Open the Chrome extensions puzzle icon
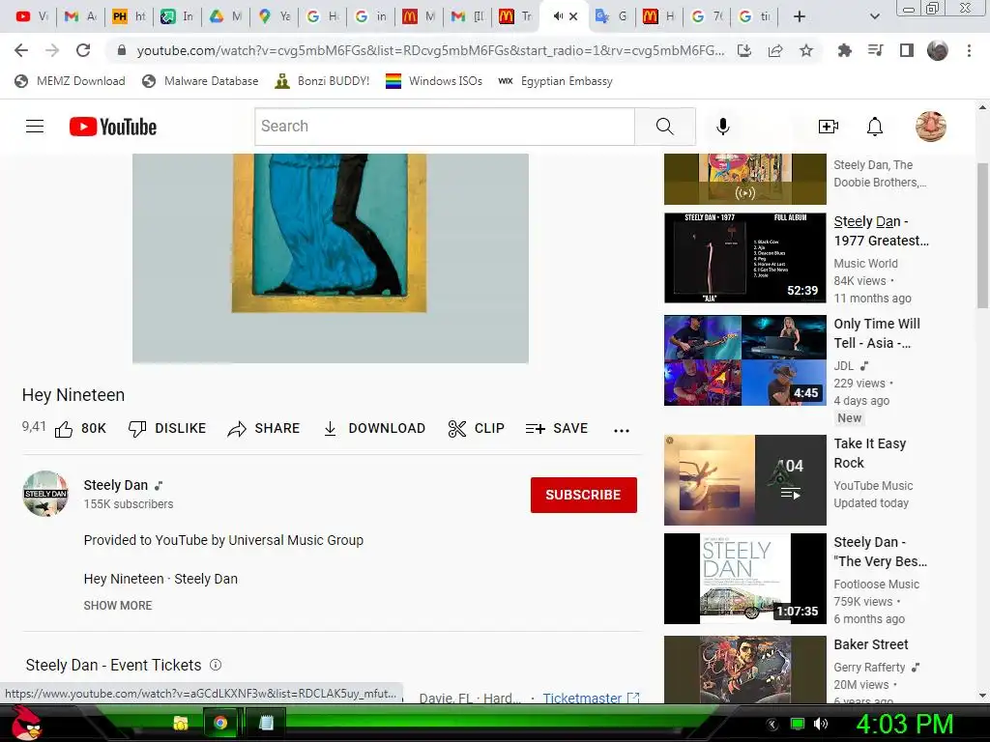990x742 pixels. tap(844, 50)
